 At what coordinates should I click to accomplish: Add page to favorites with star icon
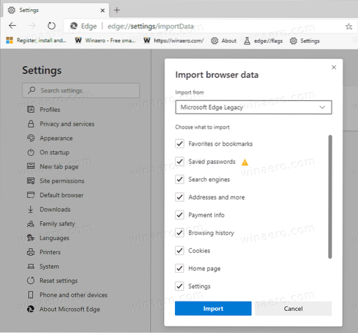click(x=349, y=26)
